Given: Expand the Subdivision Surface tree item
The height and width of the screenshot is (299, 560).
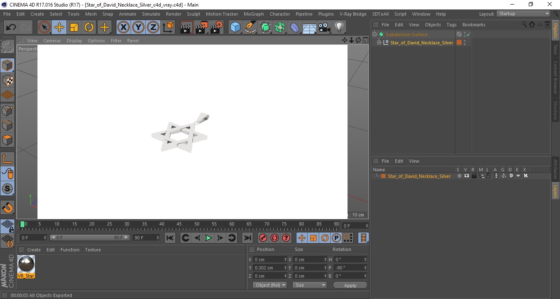Looking at the screenshot, I should pyautogui.click(x=375, y=34).
